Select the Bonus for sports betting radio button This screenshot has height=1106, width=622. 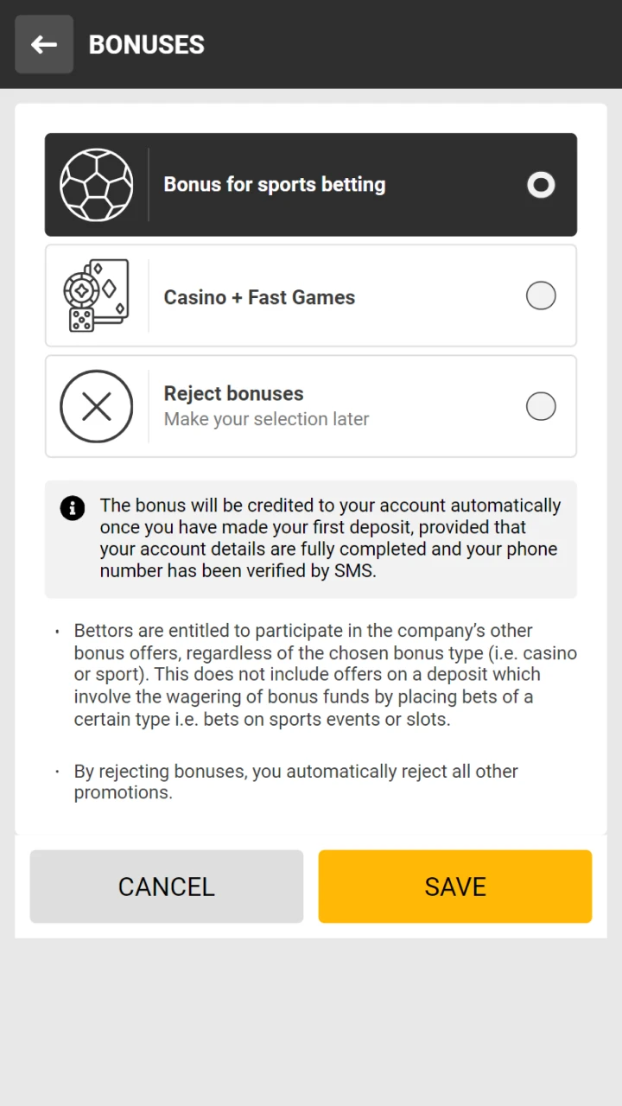(x=541, y=185)
